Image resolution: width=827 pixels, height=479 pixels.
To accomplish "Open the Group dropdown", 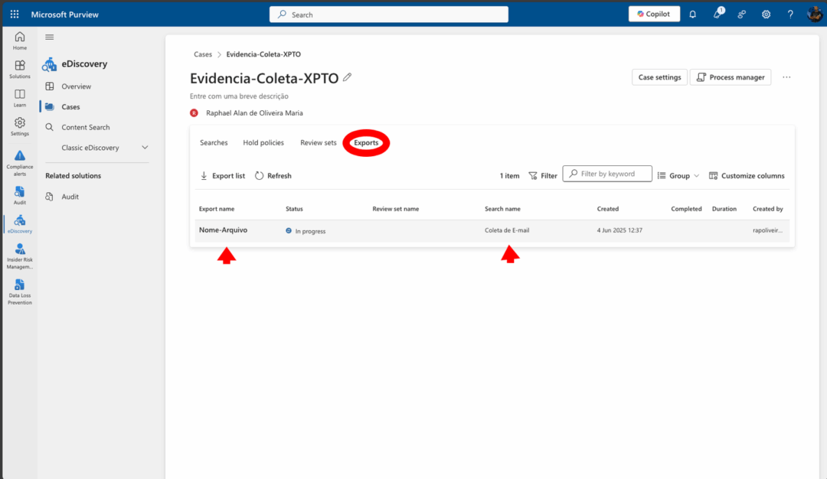I will pyautogui.click(x=678, y=176).
